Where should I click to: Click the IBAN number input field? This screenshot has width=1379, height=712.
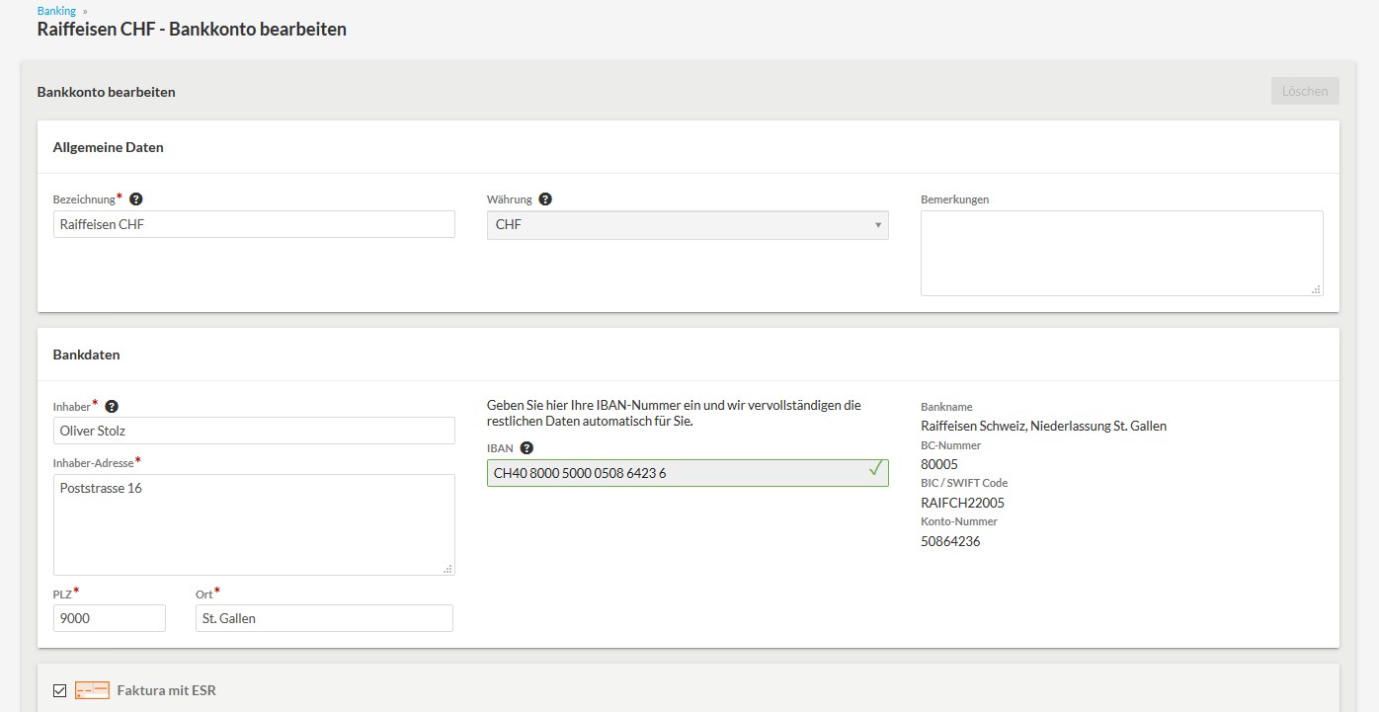point(672,473)
